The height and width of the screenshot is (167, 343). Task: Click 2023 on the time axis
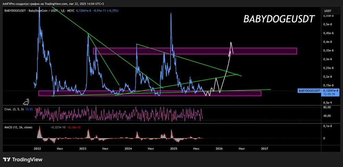click(x=83, y=148)
